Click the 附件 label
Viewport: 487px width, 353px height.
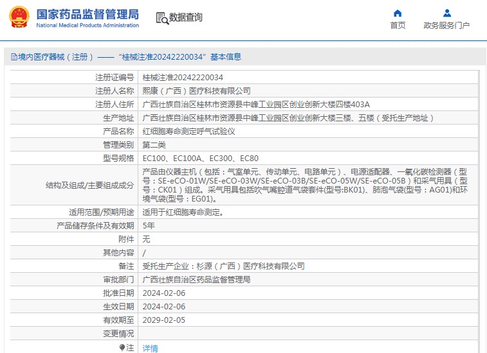tap(126, 239)
